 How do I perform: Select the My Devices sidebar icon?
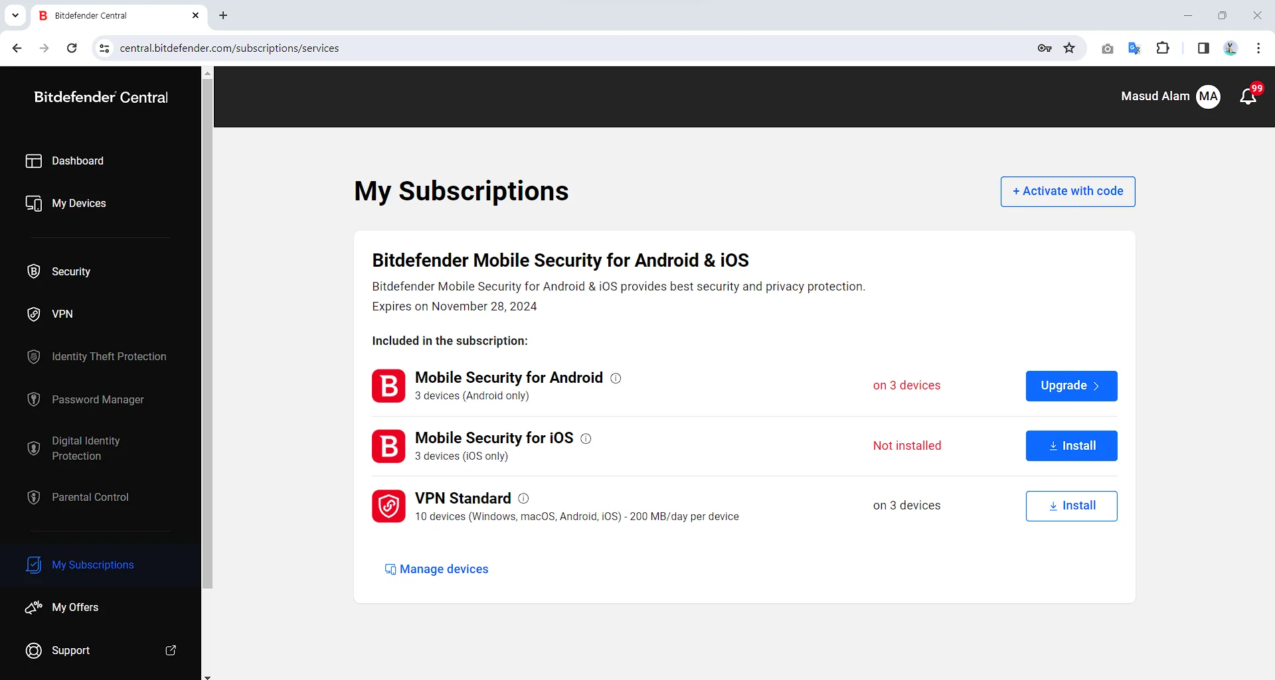click(34, 203)
